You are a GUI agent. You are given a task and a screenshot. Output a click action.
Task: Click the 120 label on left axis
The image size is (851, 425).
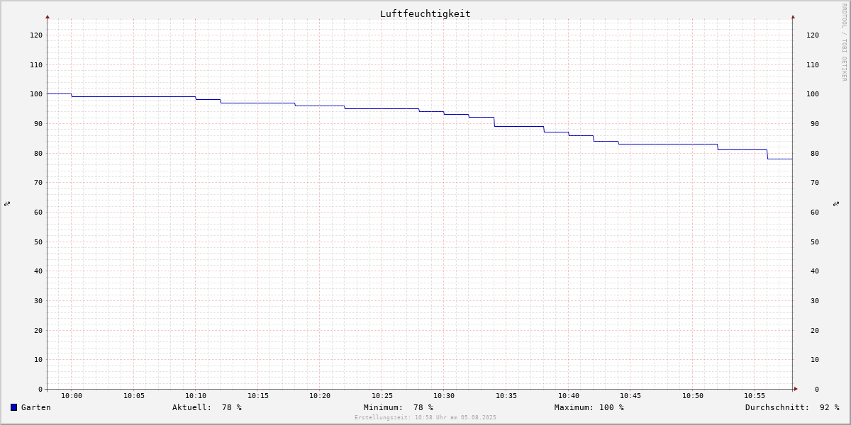coord(36,35)
